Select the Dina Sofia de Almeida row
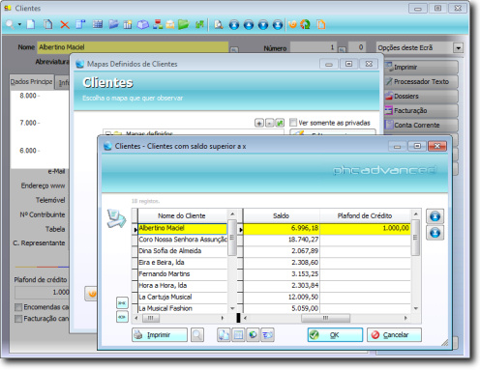 [x=183, y=251]
